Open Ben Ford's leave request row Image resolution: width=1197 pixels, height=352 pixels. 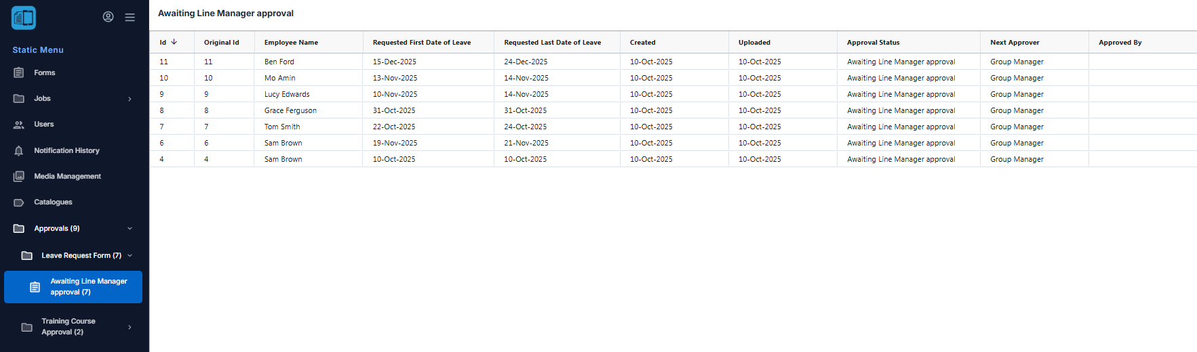click(279, 62)
